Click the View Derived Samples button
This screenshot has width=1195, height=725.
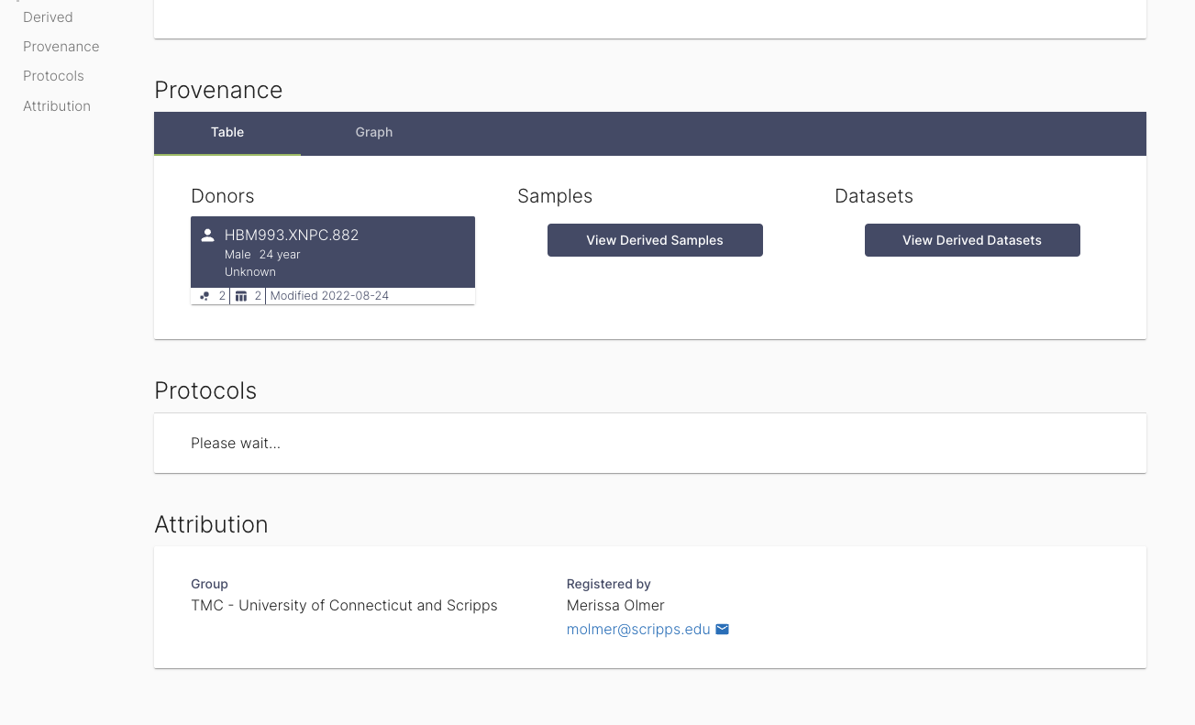pos(655,239)
